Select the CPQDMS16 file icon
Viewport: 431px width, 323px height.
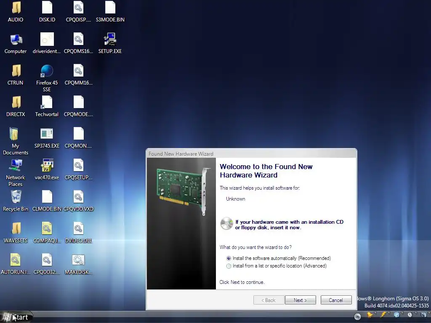click(78, 39)
